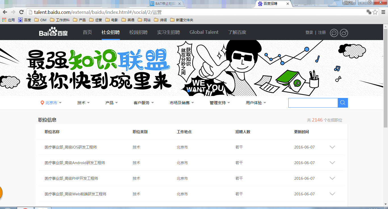Open 了解百度 navigation item

pyautogui.click(x=237, y=32)
